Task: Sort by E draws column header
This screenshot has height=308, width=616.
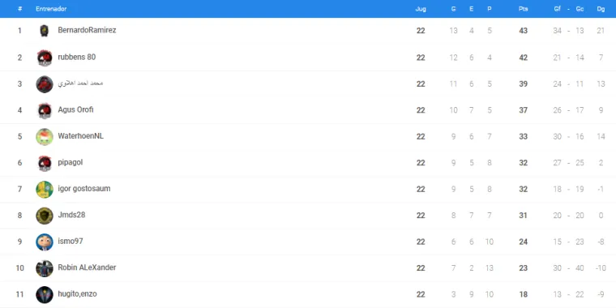Action: click(471, 9)
